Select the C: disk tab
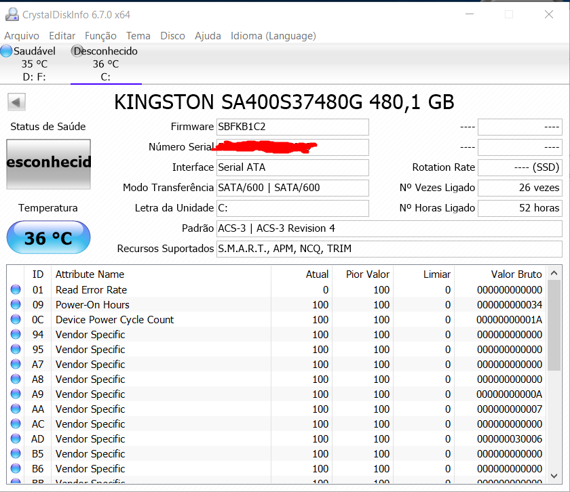 [106, 64]
